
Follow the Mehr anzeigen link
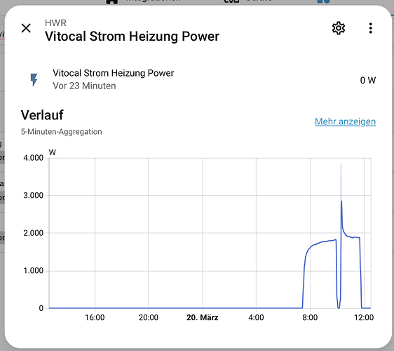tap(345, 121)
